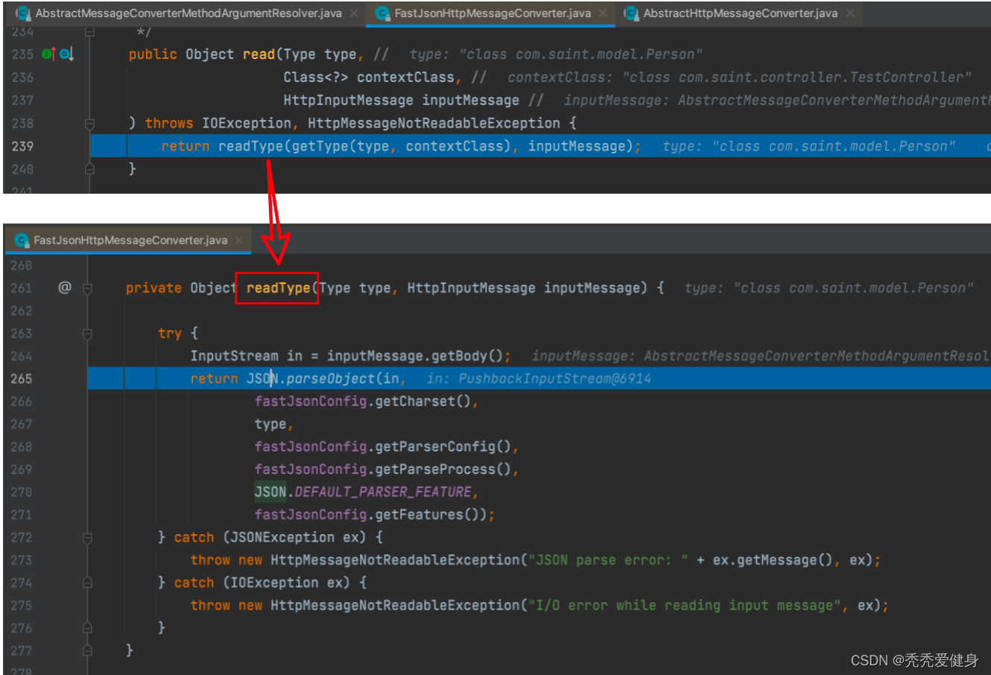Click the class icon of FastJsonHttpMessageConverter.java tab beside AbstractHttpMessageConverter

[382, 13]
